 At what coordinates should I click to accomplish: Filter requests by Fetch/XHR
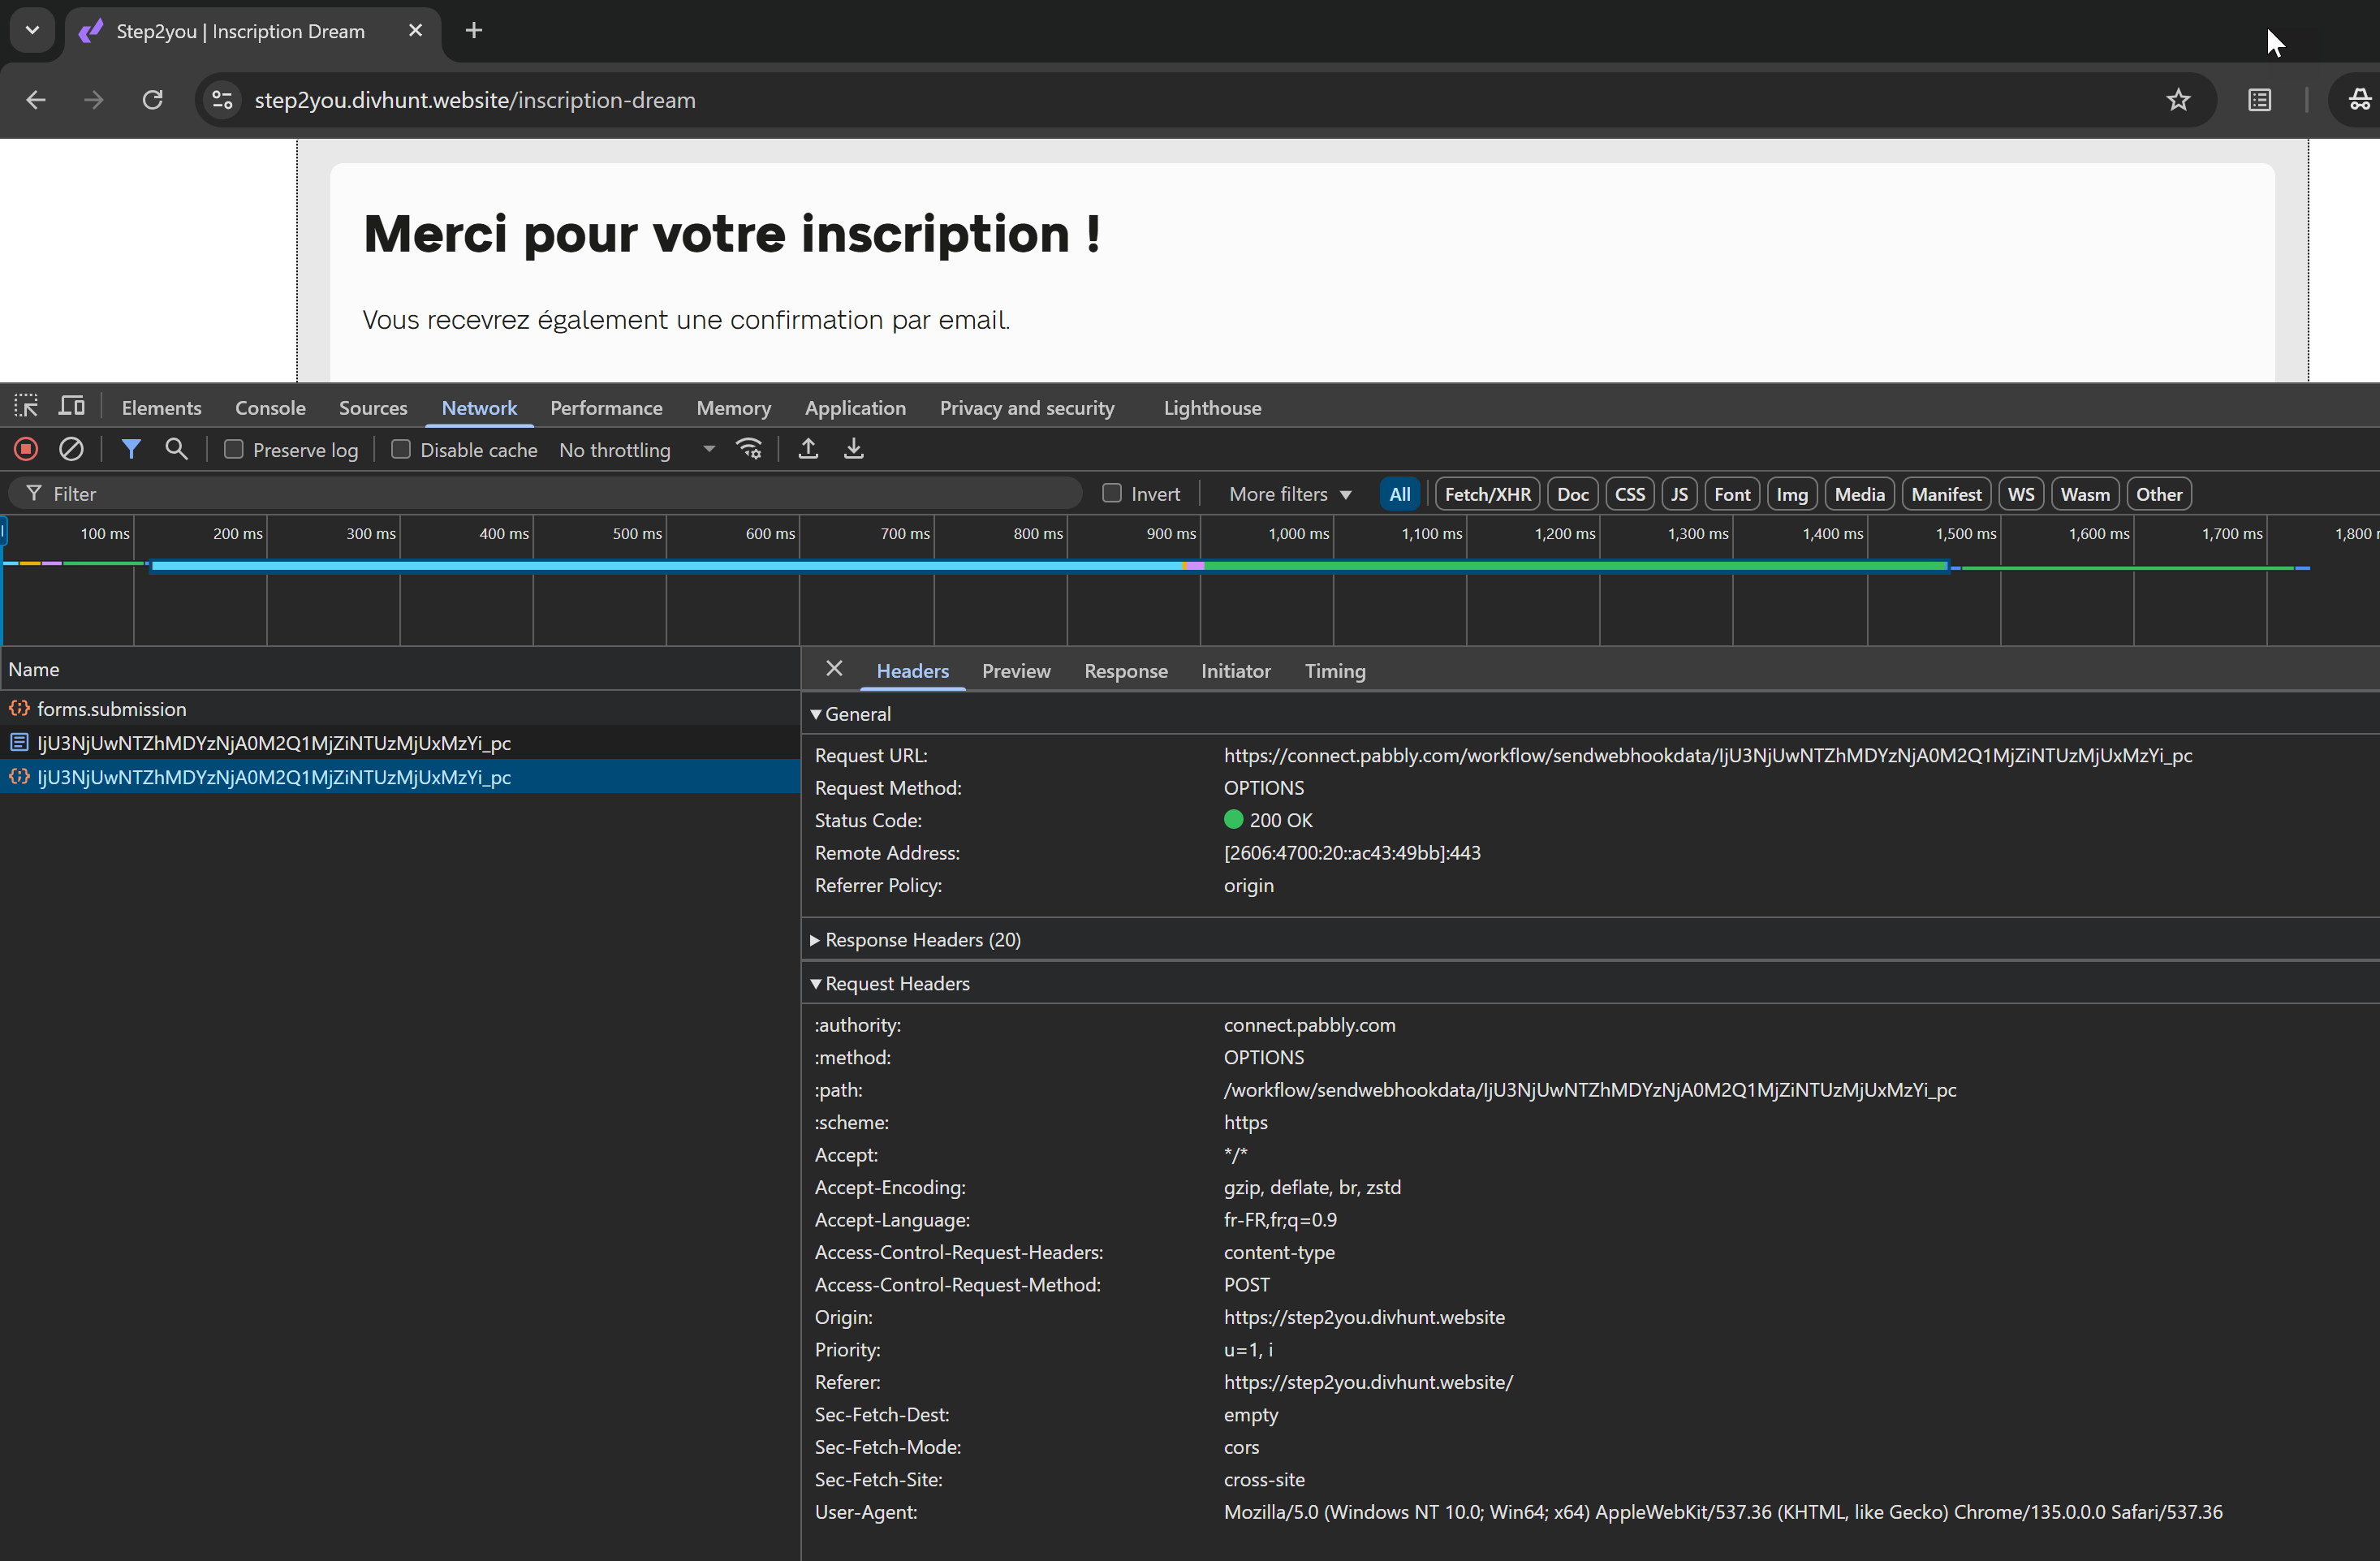[x=1487, y=494]
